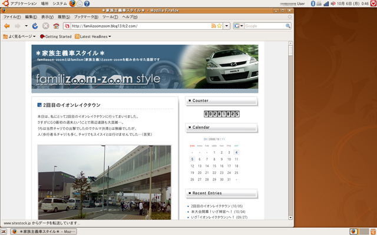The height and width of the screenshot is (235, 377).
Task: Click the scrollbar up arrow
Action: [290, 43]
